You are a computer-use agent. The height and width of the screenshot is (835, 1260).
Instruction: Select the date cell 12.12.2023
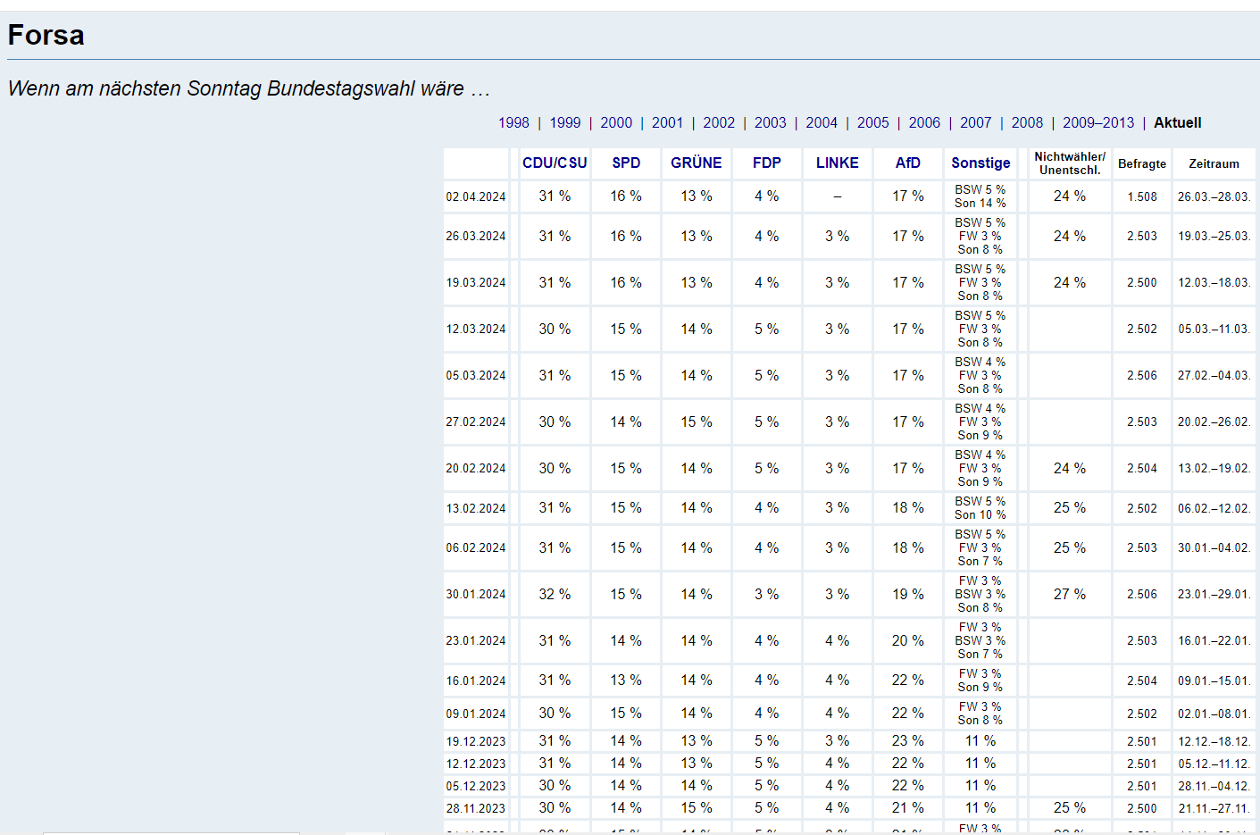[476, 764]
